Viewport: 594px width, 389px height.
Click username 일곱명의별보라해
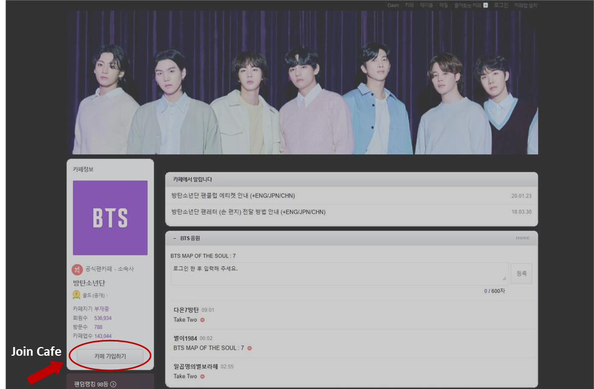pyautogui.click(x=196, y=367)
